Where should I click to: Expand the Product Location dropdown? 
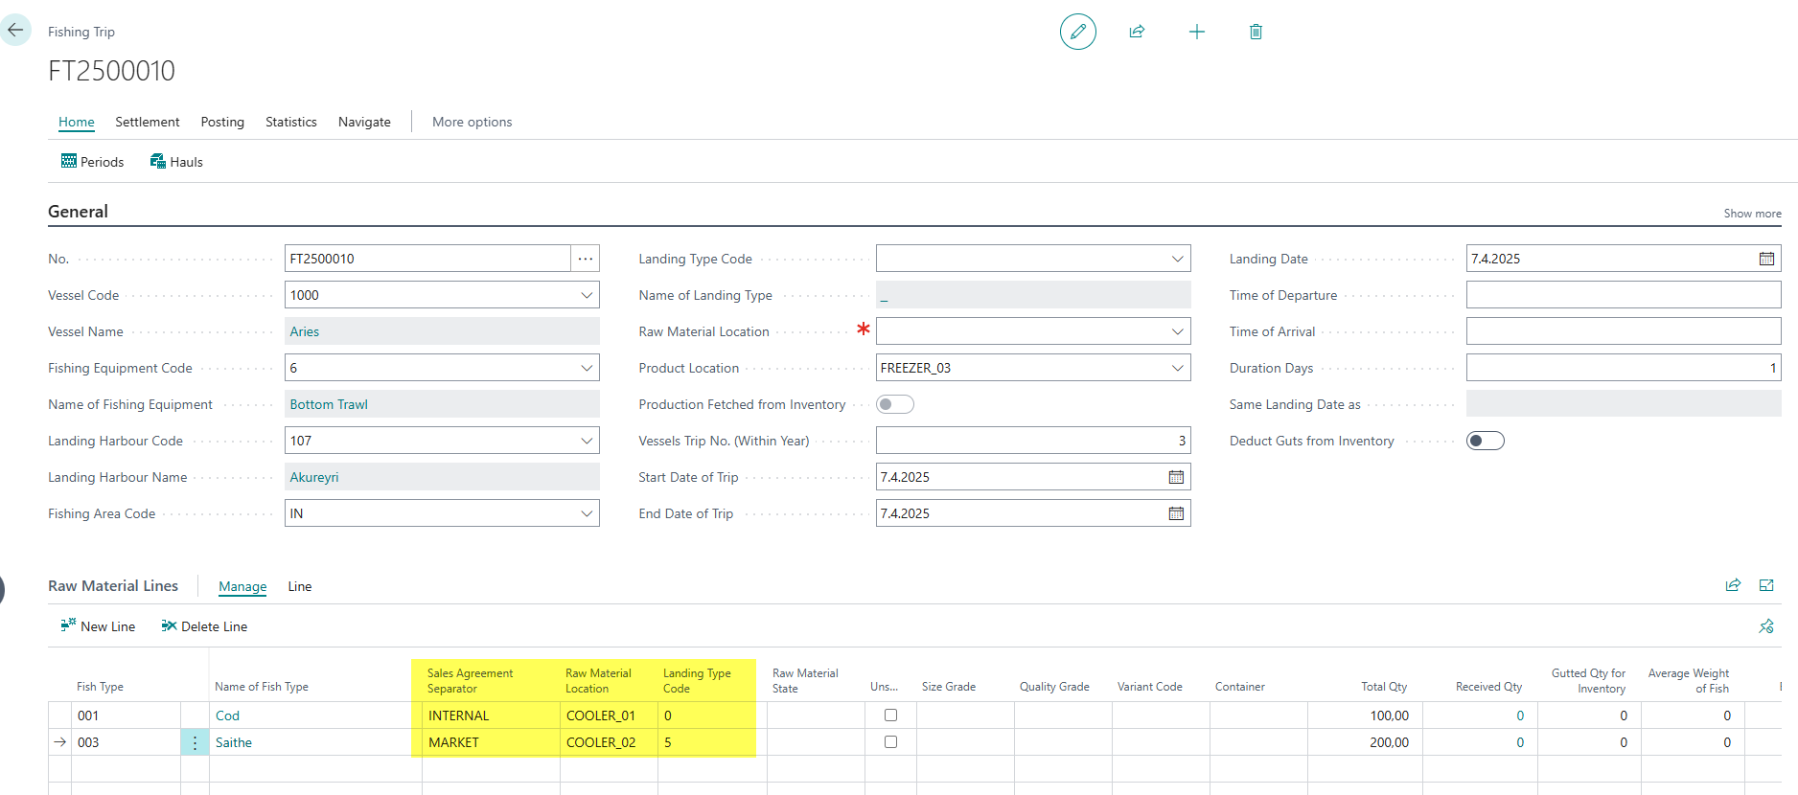(1177, 368)
